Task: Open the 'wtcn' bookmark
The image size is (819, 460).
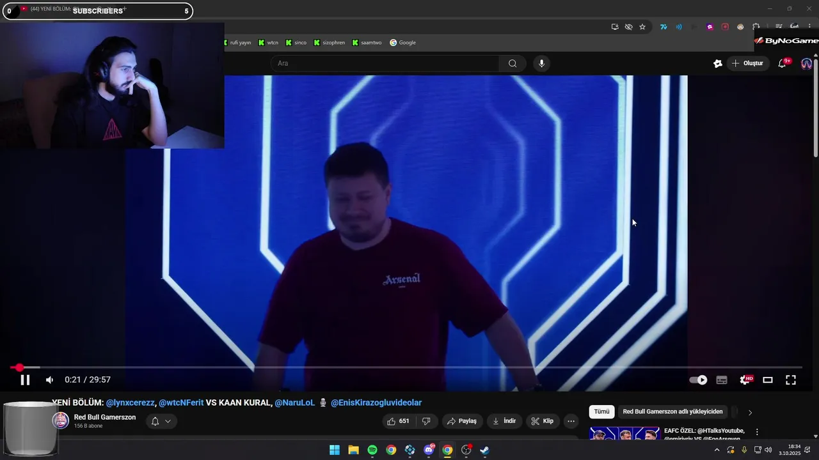Action: pyautogui.click(x=269, y=43)
